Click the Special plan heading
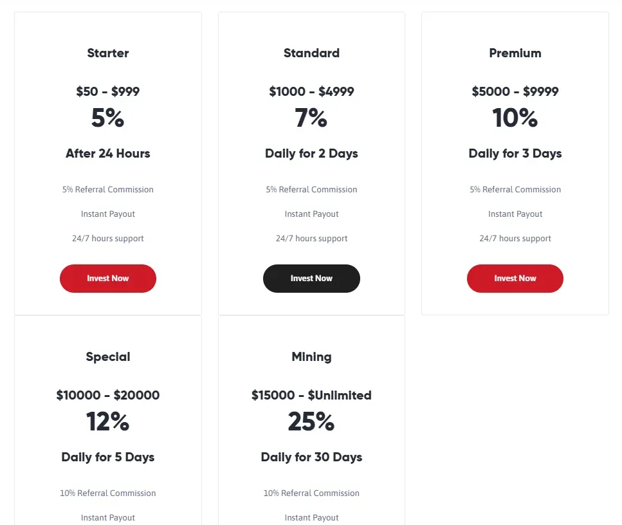The width and height of the screenshot is (622, 525). click(108, 357)
